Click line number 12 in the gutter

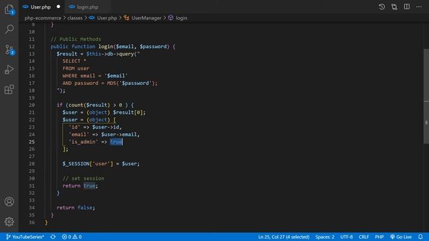pyautogui.click(x=32, y=47)
